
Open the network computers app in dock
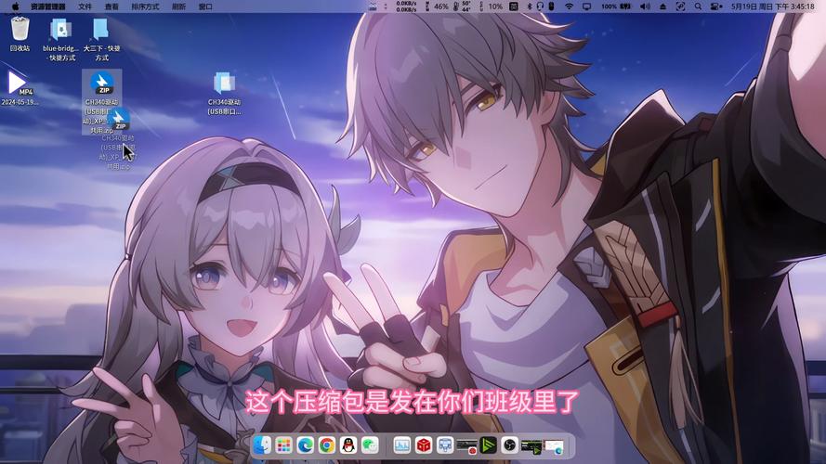(445, 445)
